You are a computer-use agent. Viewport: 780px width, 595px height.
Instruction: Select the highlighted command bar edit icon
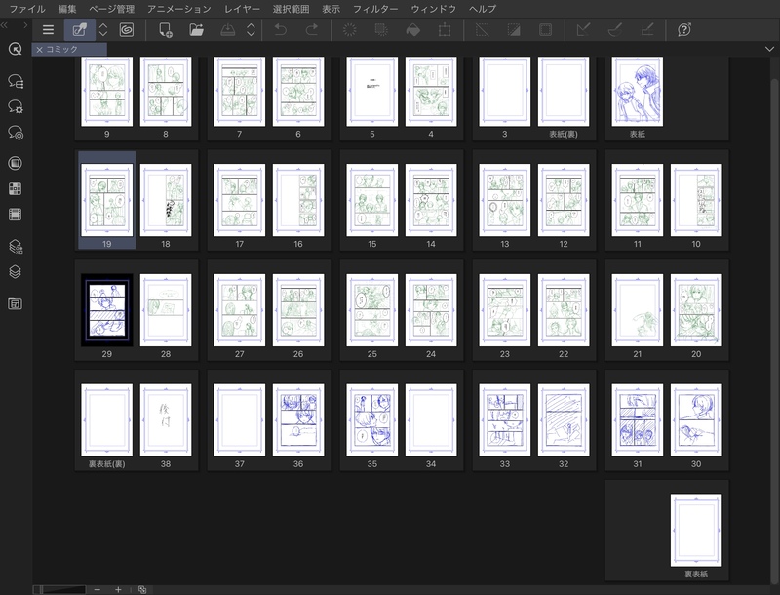point(80,30)
